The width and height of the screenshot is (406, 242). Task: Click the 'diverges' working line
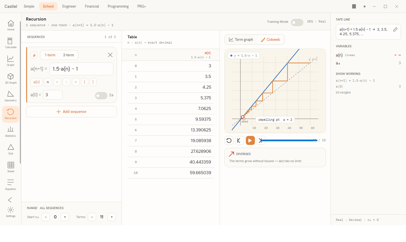pyautogui.click(x=343, y=92)
